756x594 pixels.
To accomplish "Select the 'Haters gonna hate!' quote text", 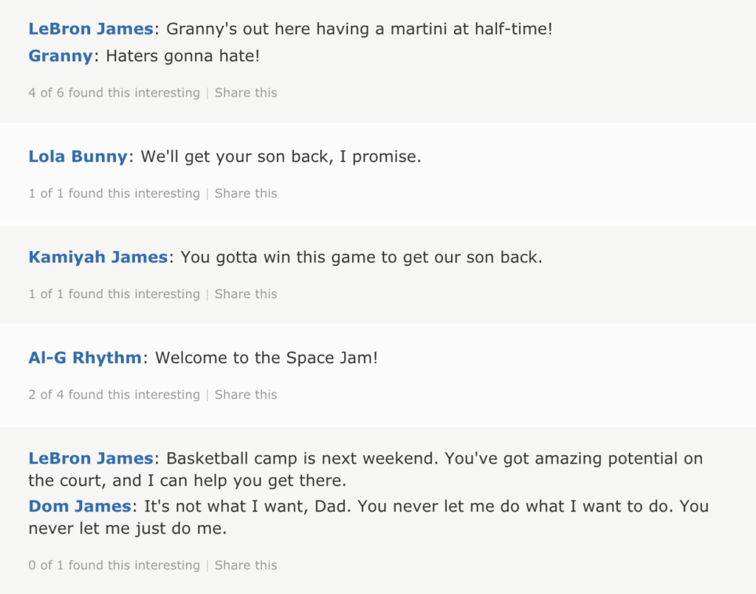I will point(183,56).
